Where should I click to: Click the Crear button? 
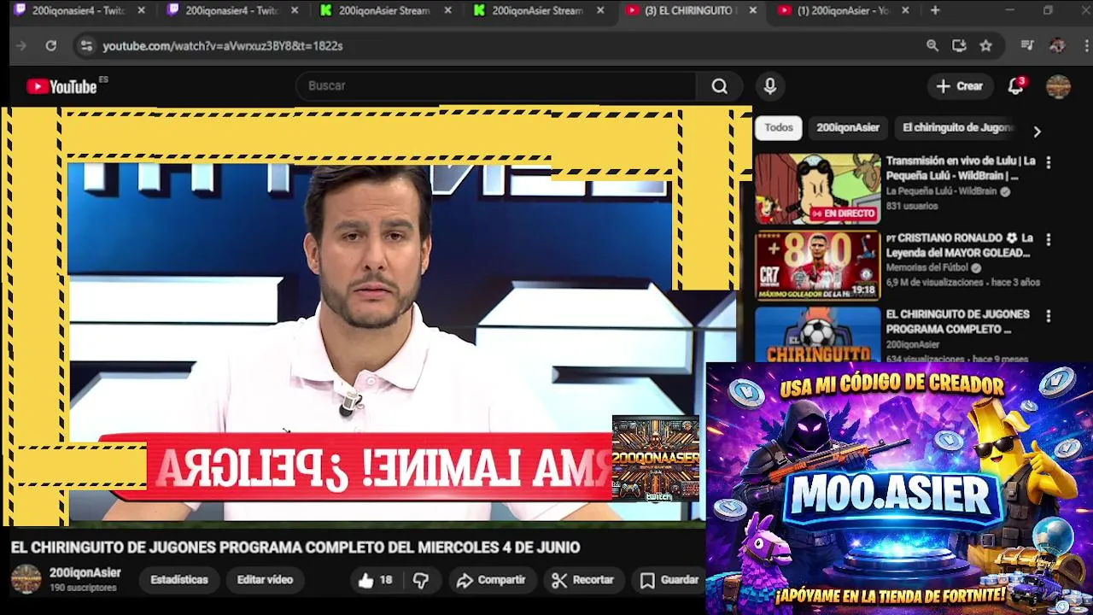tap(960, 86)
